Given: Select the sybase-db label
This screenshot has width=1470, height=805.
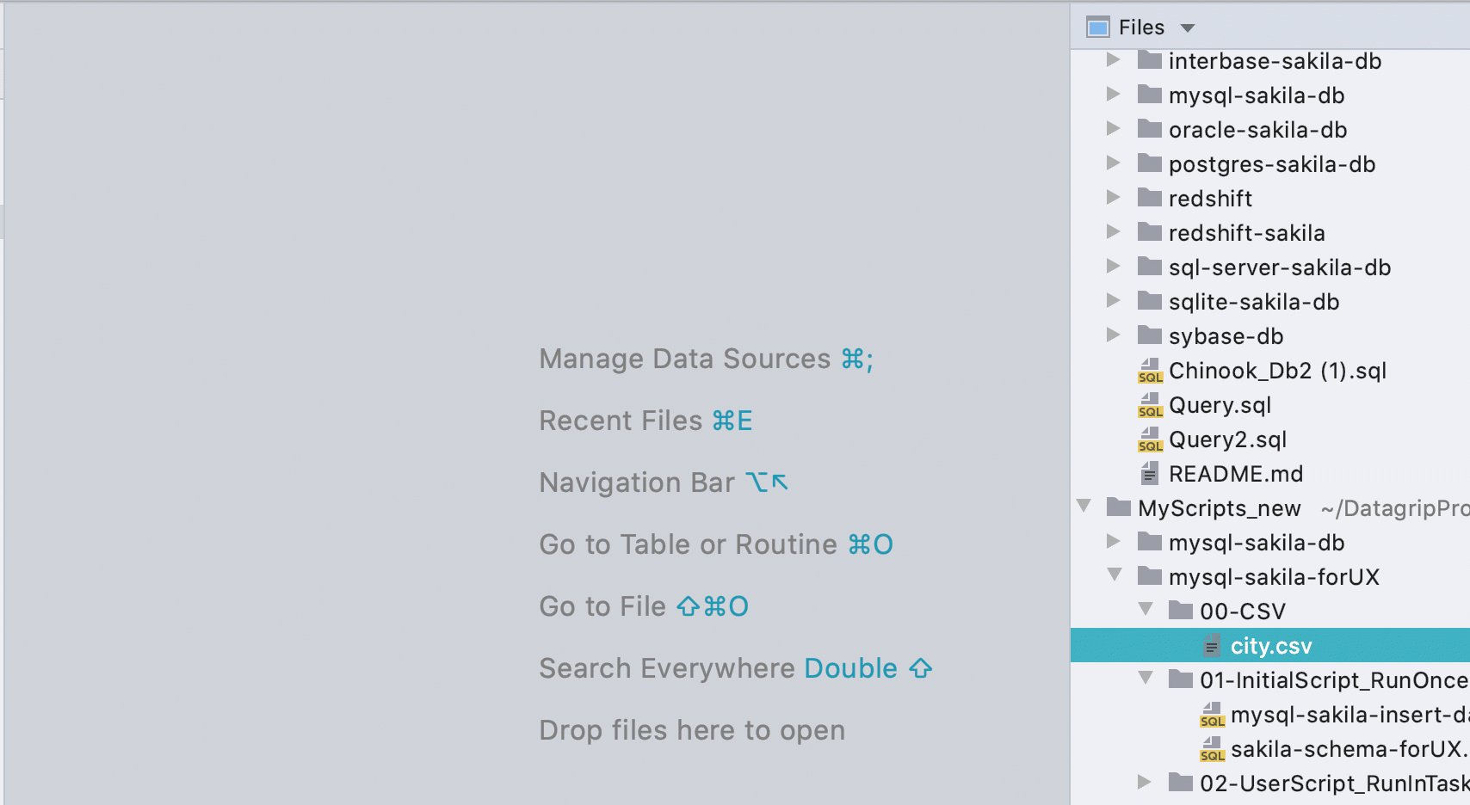Looking at the screenshot, I should pos(1226,336).
